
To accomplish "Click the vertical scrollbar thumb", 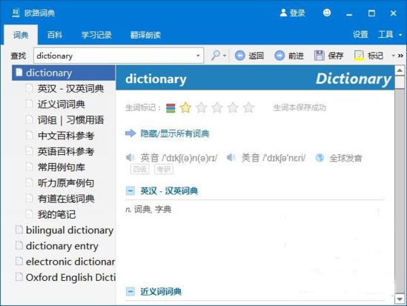I will [400, 82].
